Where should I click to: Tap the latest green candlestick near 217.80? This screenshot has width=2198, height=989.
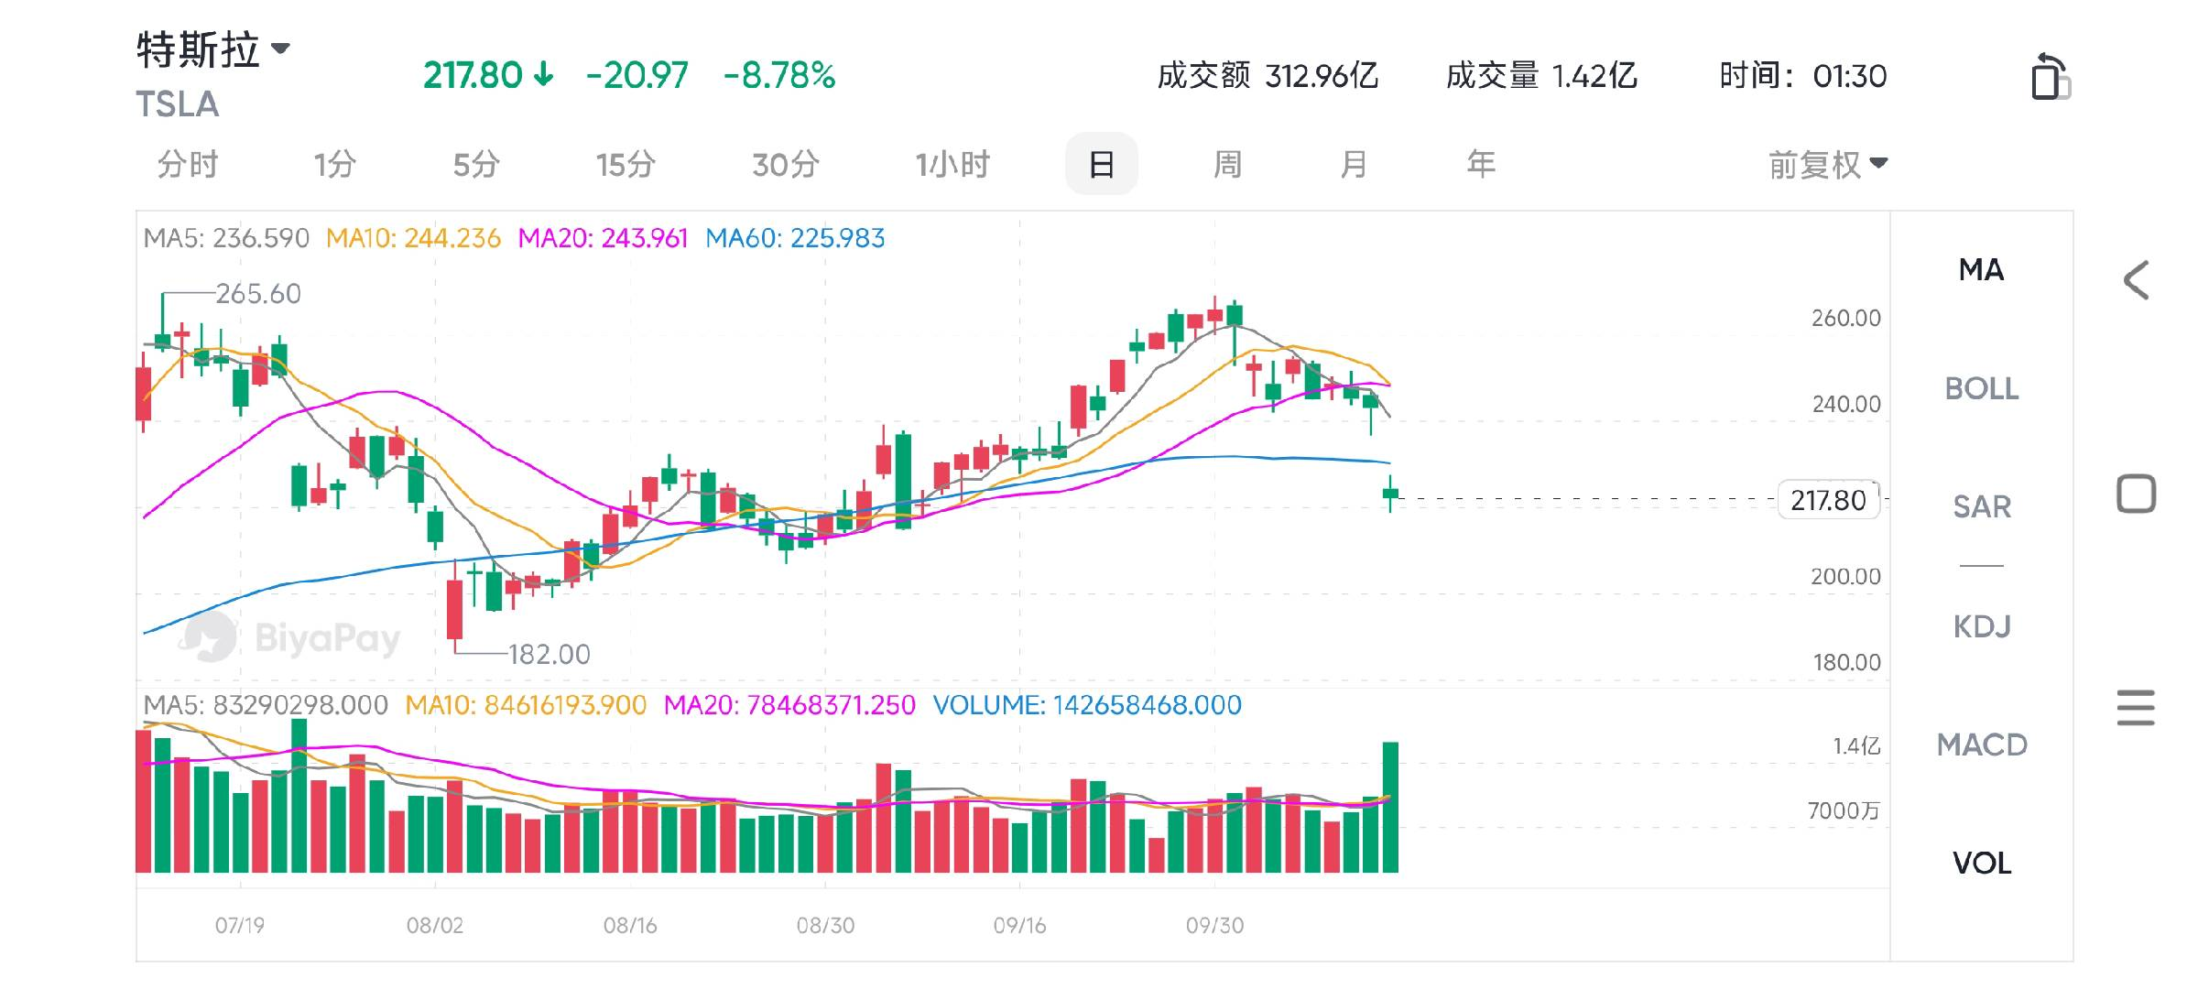[x=1390, y=494]
